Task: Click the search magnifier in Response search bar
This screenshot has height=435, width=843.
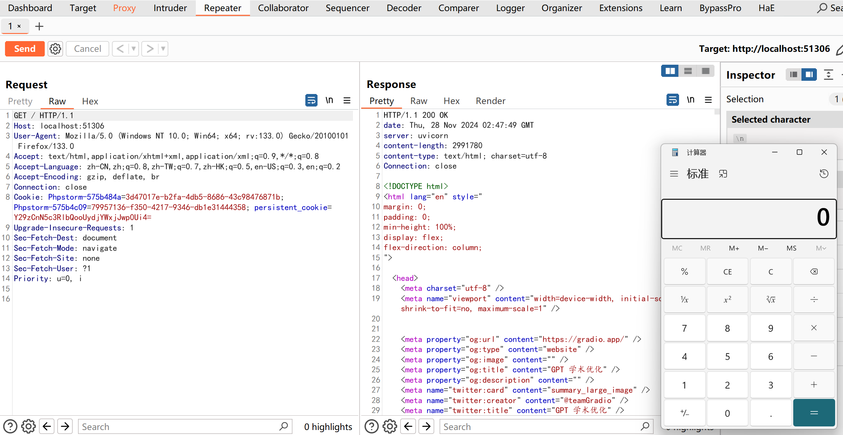Action: [x=645, y=426]
